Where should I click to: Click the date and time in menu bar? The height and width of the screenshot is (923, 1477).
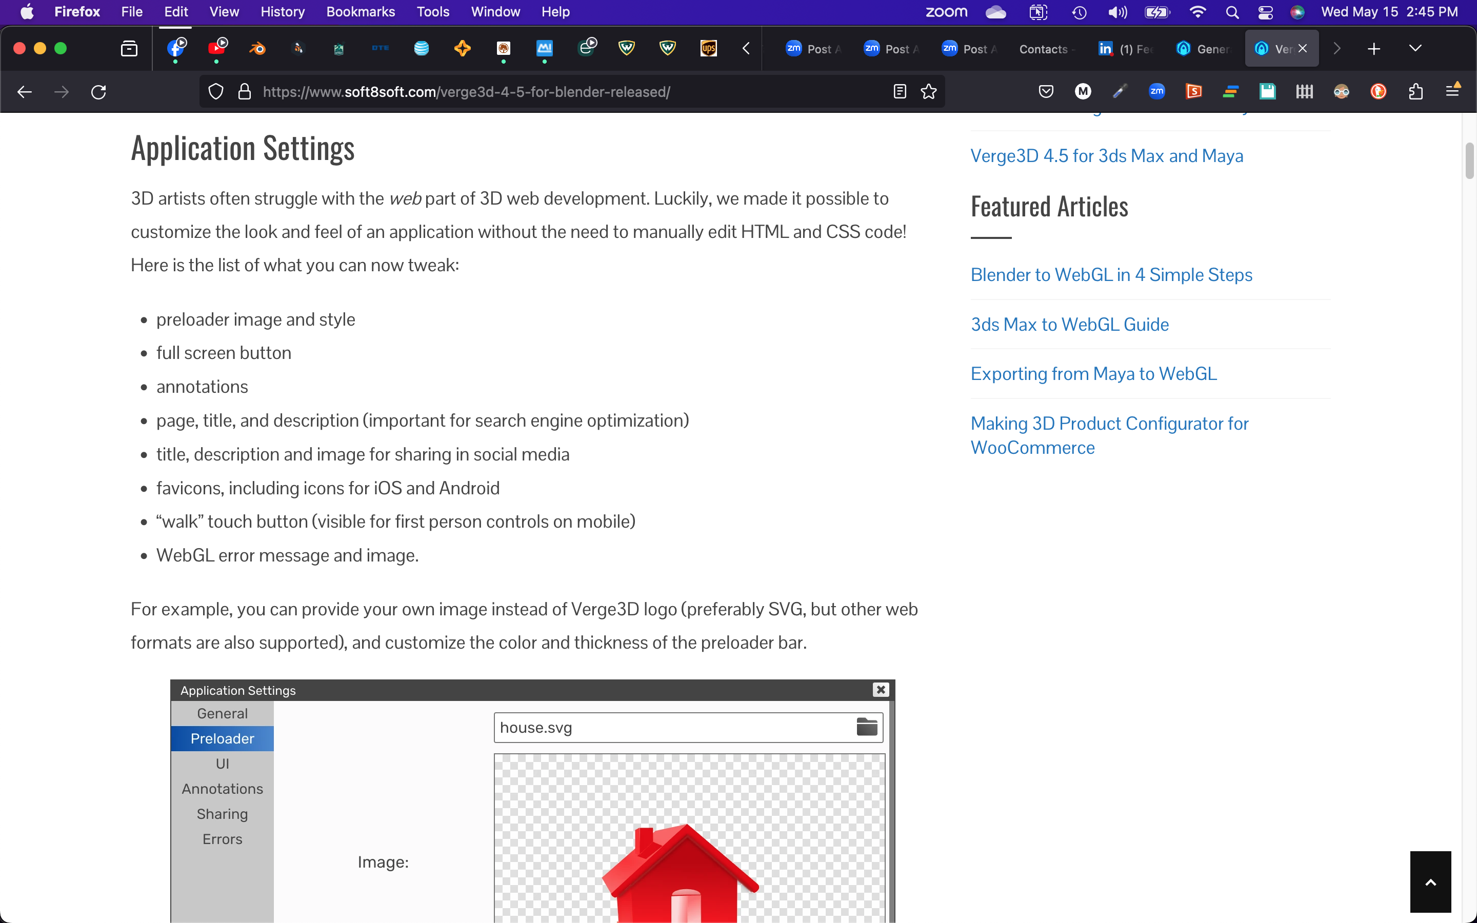[1390, 12]
